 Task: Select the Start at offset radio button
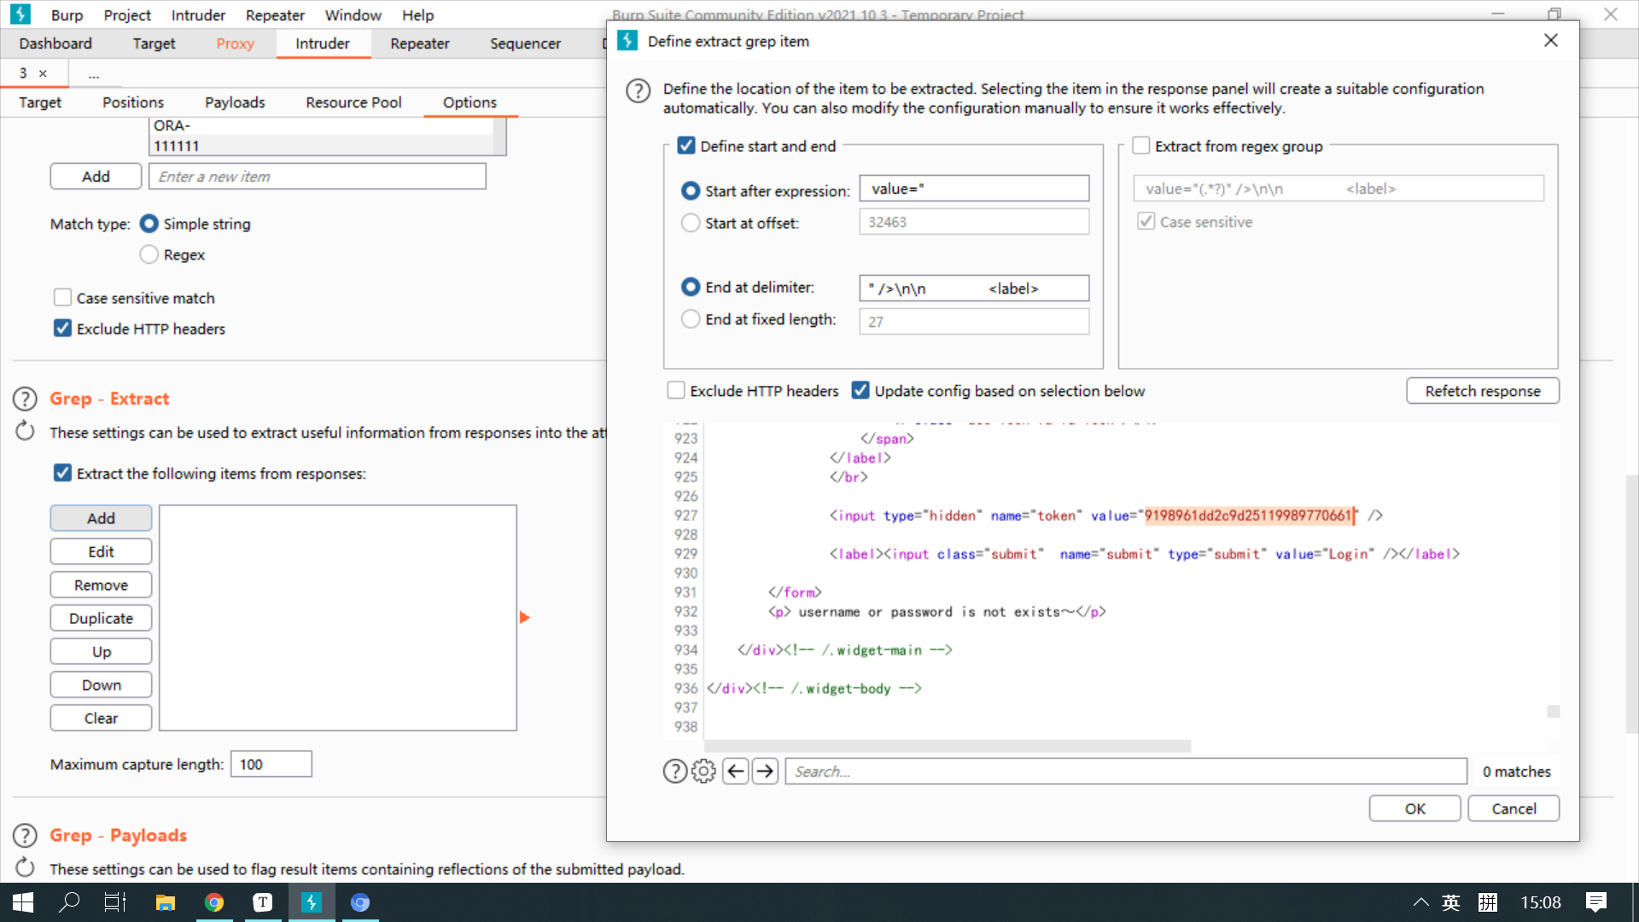coord(690,222)
